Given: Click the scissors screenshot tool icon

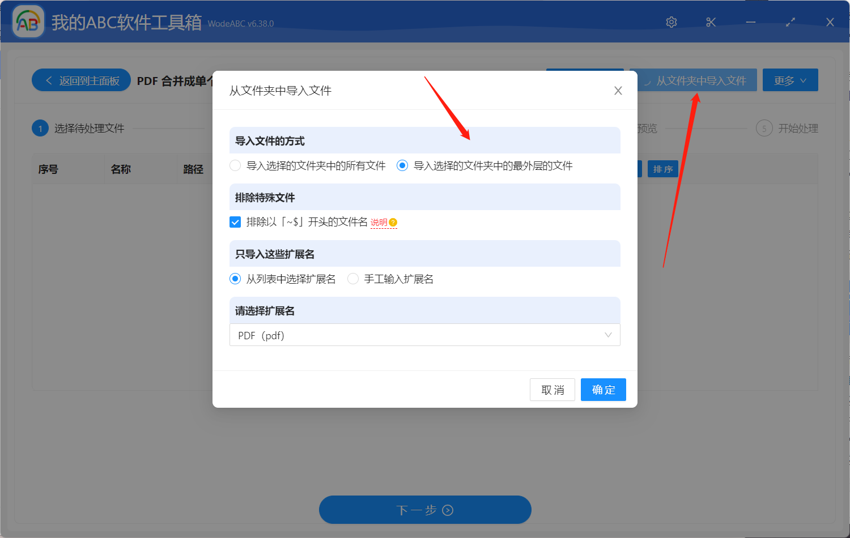Looking at the screenshot, I should 711,22.
